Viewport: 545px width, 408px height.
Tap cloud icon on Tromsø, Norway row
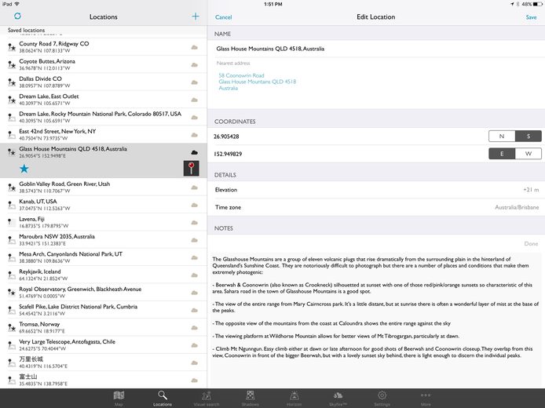tap(194, 328)
